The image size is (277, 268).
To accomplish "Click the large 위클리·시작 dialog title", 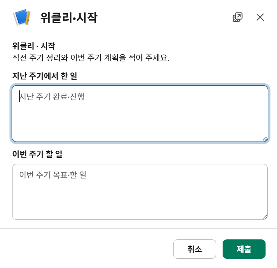I will point(69,18).
